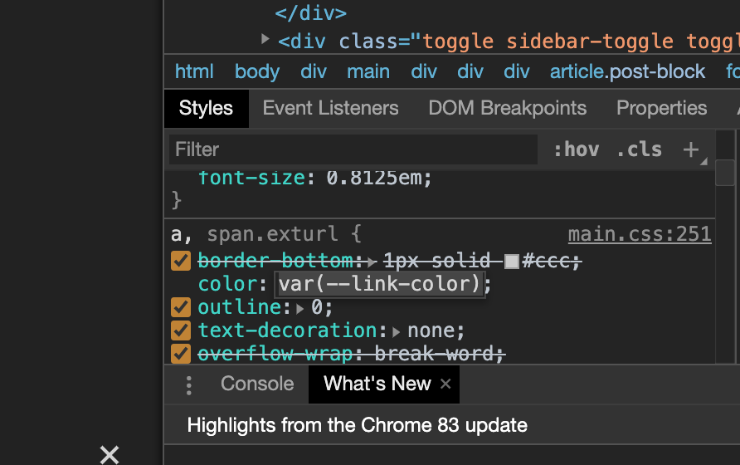Toggle the :hov element state button
Viewport: 740px width, 465px height.
(576, 149)
